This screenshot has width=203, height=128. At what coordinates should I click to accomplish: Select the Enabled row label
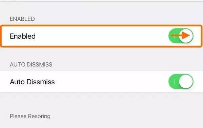(x=23, y=36)
